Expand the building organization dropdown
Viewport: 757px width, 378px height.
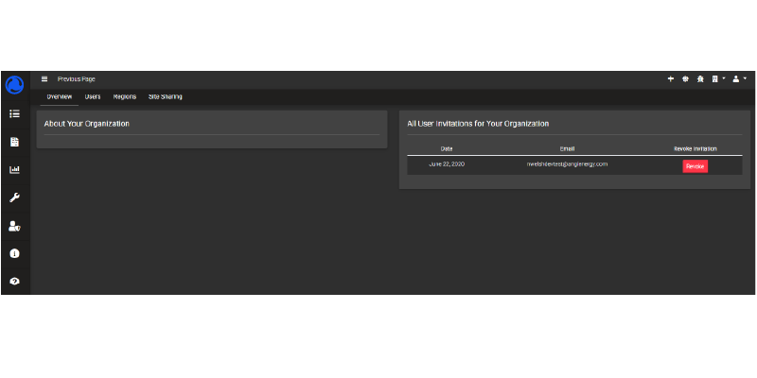click(x=717, y=79)
